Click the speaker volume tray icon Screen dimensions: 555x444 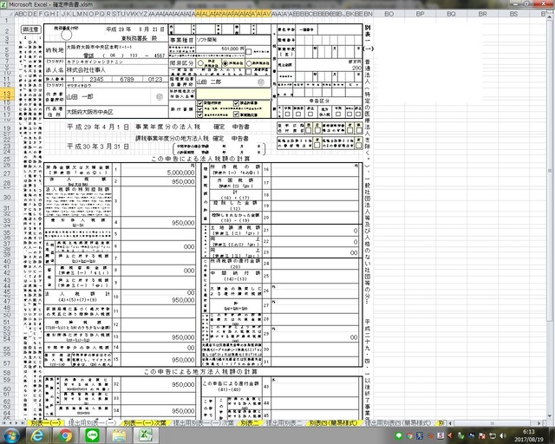coord(503,435)
